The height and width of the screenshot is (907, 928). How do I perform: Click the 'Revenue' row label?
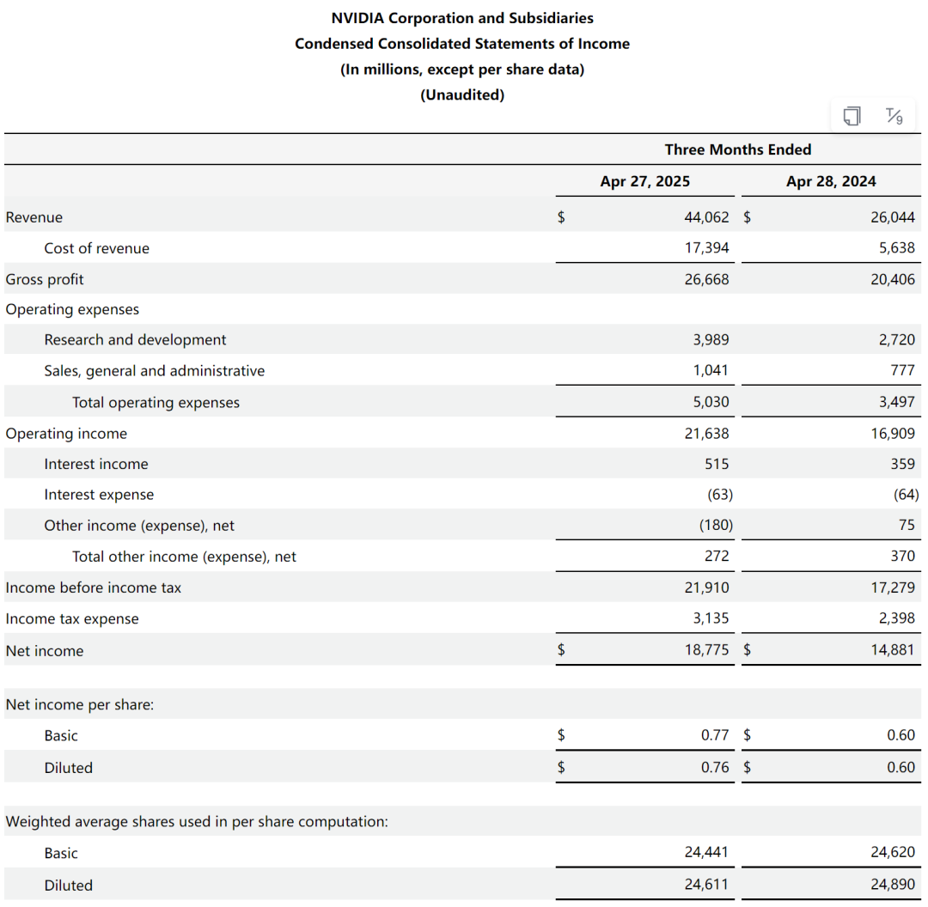[x=34, y=217]
